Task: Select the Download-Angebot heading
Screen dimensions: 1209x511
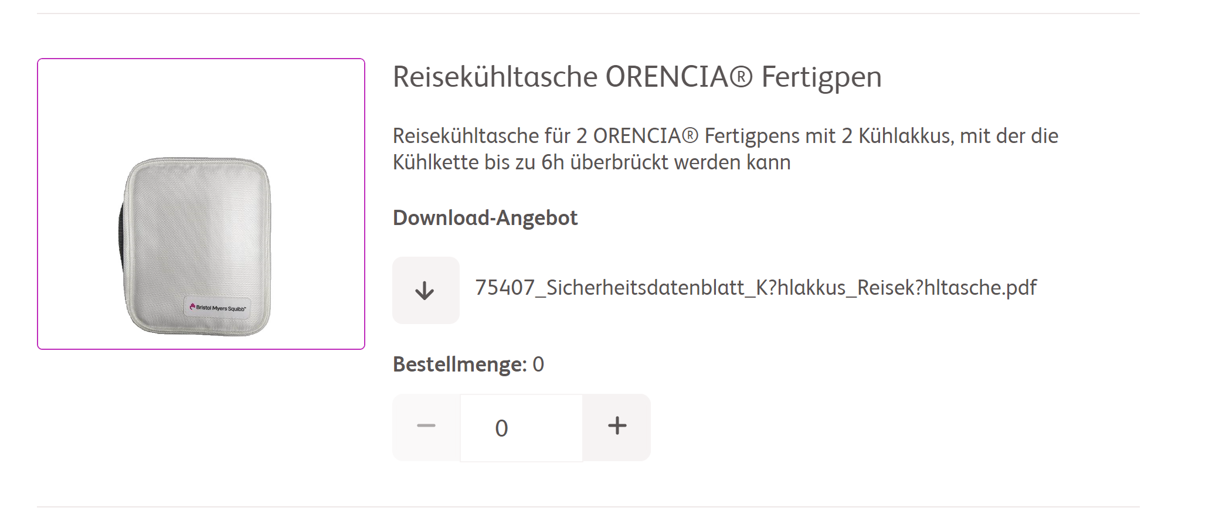Action: 485,218
